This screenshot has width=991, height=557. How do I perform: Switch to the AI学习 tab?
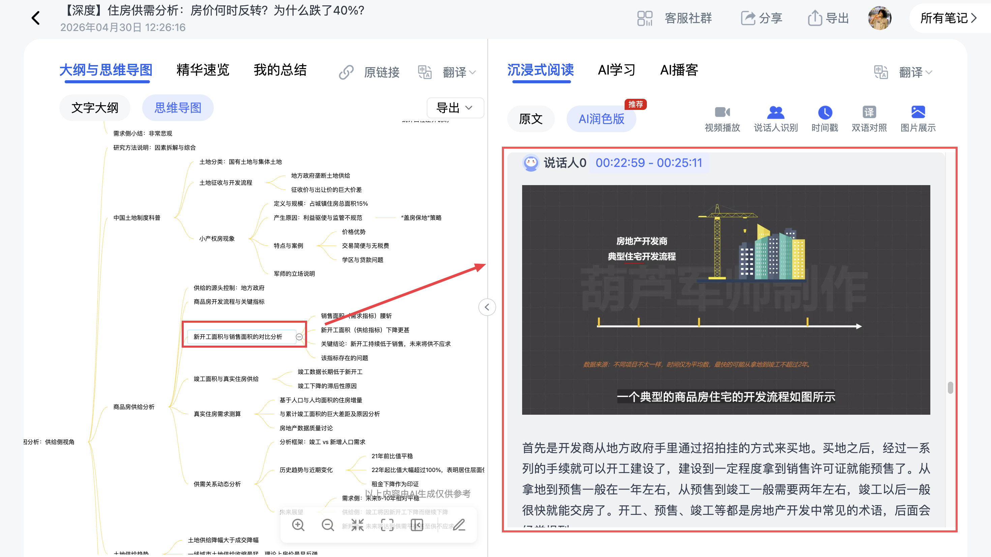click(616, 70)
